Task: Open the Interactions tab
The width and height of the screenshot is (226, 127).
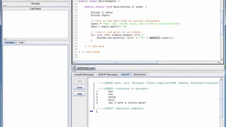Action: pyautogui.click(x=140, y=74)
